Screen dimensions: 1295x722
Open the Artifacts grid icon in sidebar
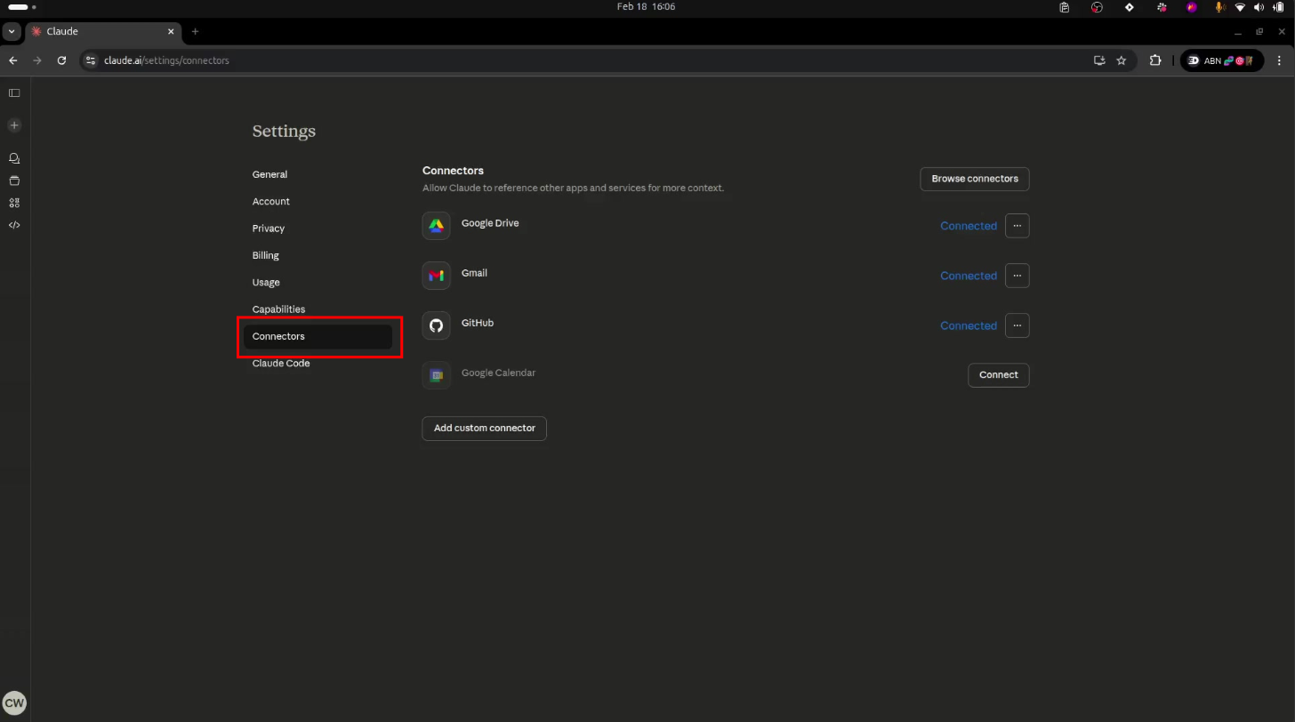tap(13, 203)
